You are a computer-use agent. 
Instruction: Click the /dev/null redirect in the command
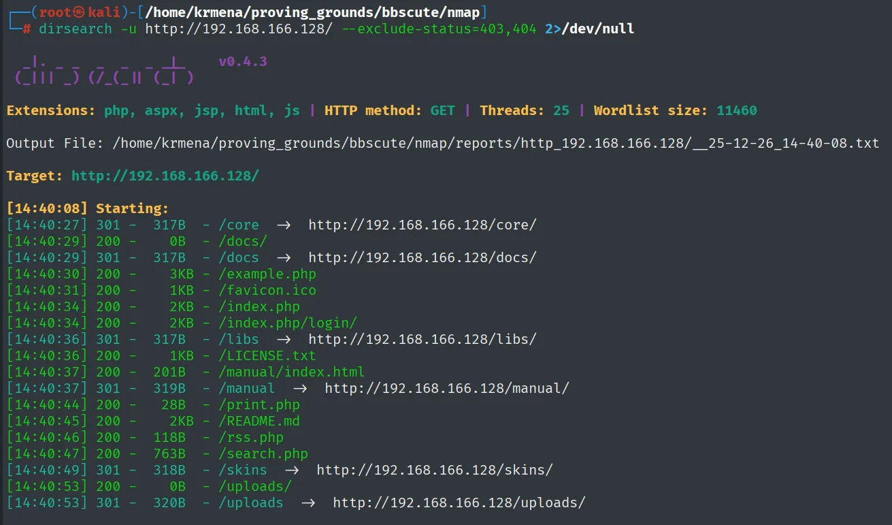pos(597,29)
